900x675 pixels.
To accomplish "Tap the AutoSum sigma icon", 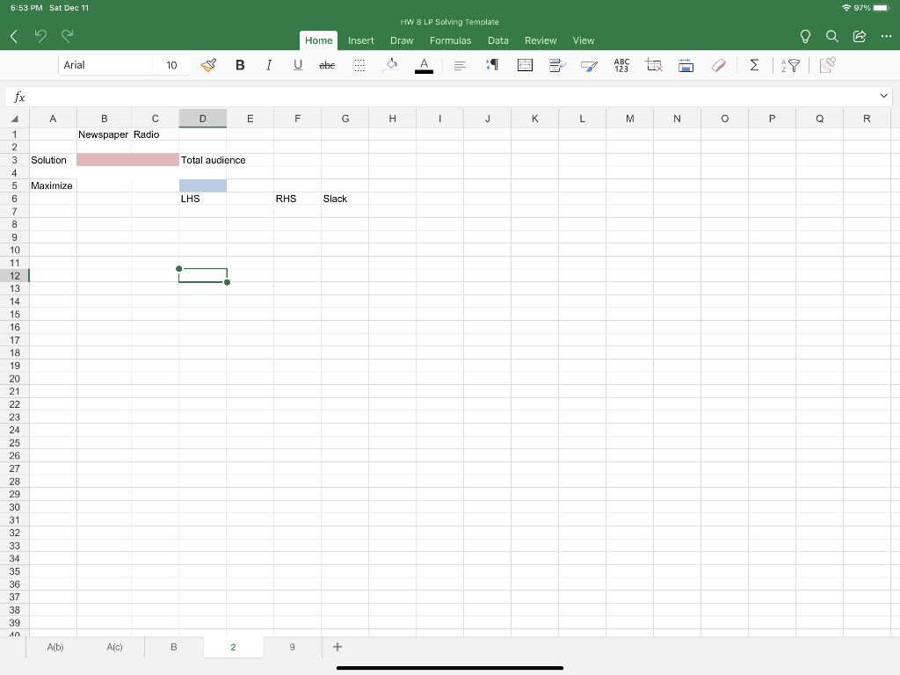I will click(x=755, y=65).
